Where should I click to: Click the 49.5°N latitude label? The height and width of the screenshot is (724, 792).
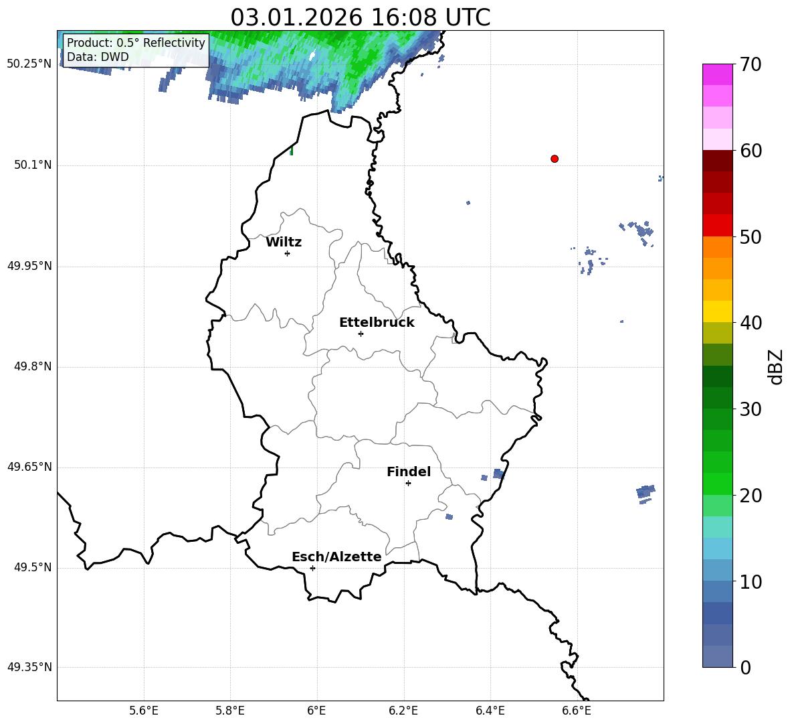click(x=33, y=567)
